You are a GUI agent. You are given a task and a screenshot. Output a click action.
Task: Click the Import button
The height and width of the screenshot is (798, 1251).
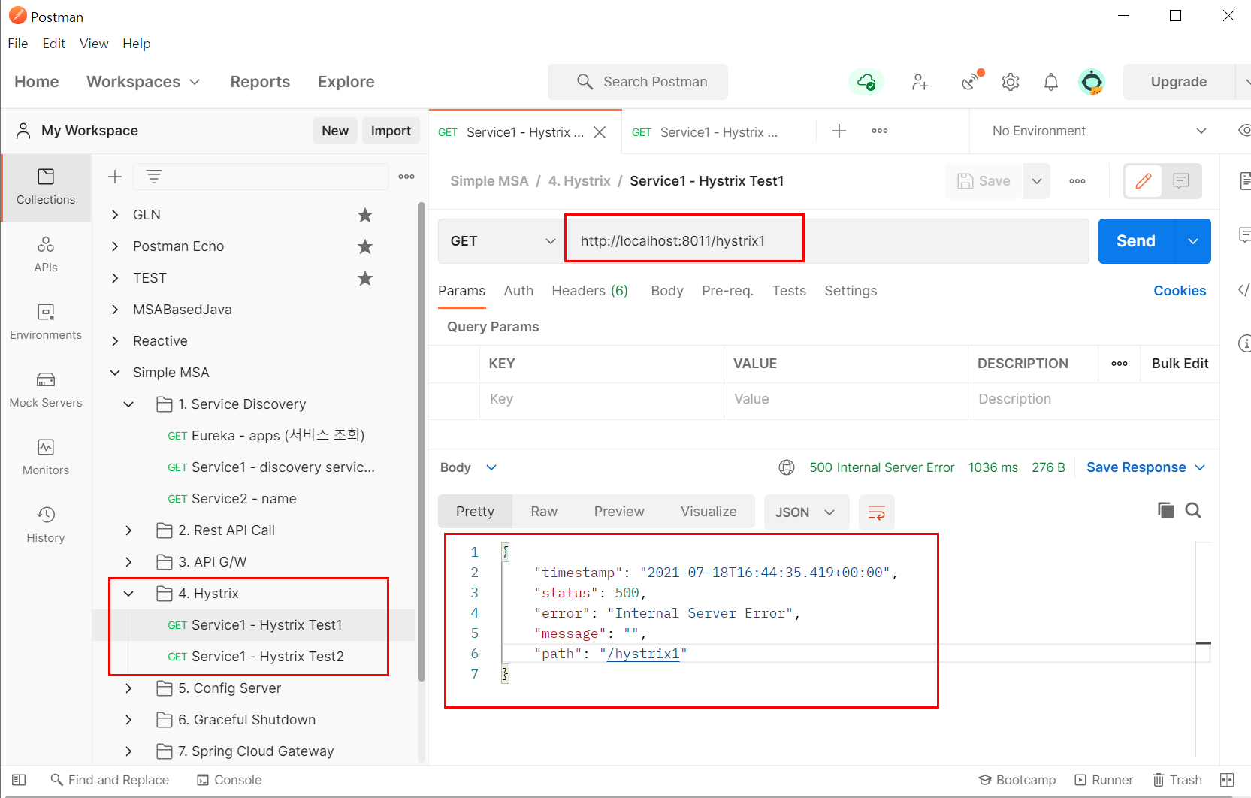(391, 131)
